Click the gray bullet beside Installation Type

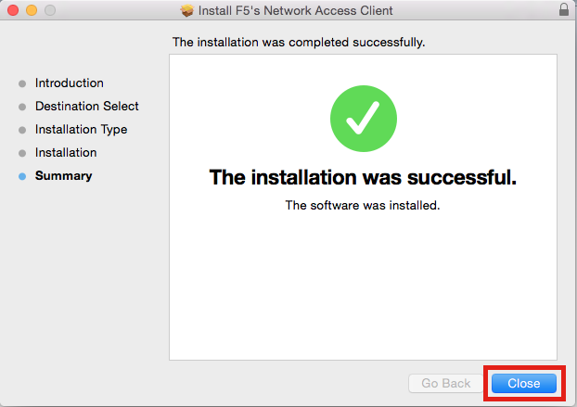tap(22, 130)
